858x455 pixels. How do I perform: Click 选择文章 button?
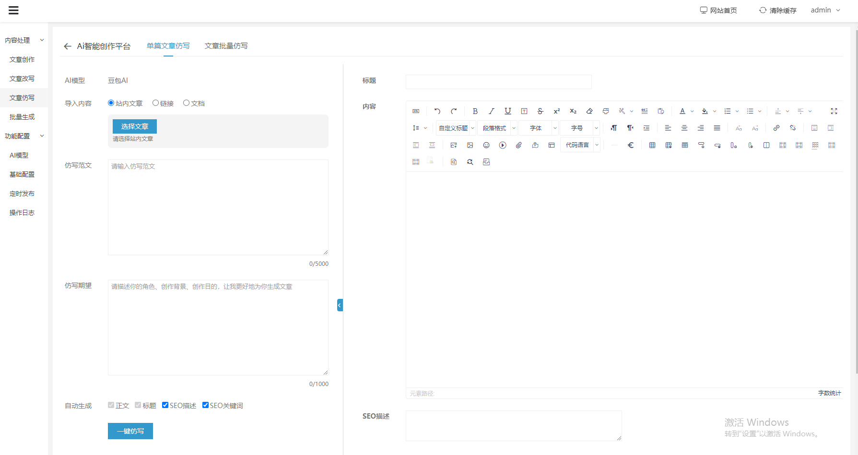[x=135, y=126]
